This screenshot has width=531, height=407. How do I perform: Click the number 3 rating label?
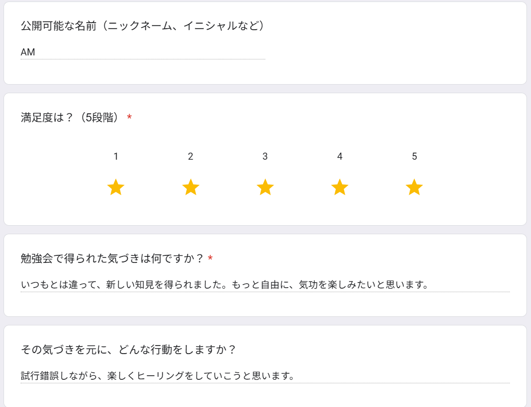tap(265, 156)
